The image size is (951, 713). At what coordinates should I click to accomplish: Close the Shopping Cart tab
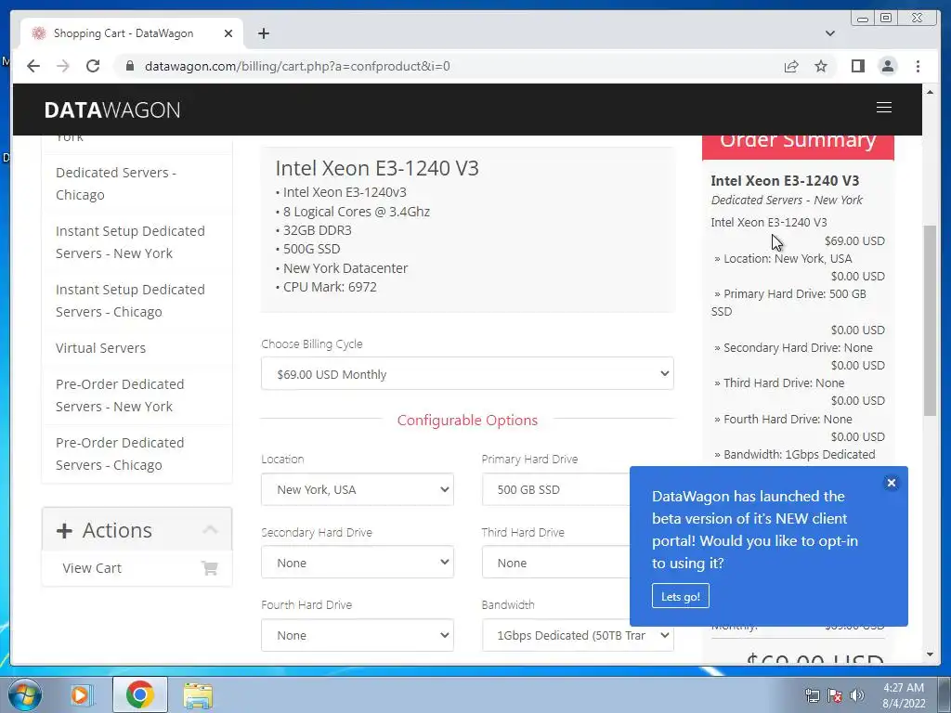pos(228,33)
